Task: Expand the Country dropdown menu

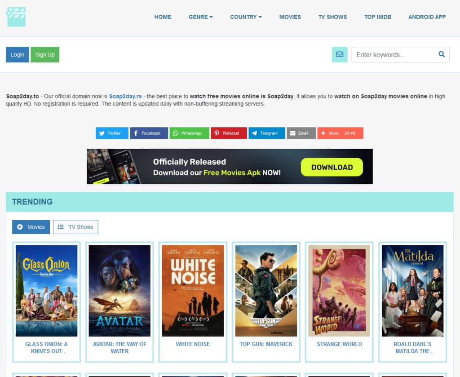Action: [246, 17]
